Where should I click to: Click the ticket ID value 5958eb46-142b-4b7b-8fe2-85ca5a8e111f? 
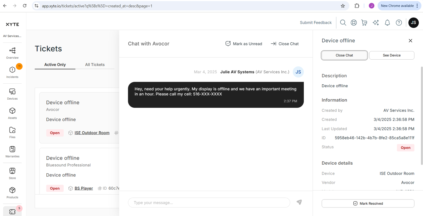tap(375, 138)
